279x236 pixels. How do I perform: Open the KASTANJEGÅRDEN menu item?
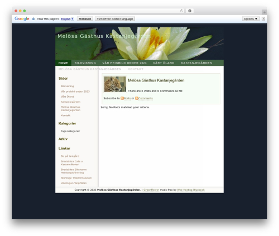pos(196,63)
